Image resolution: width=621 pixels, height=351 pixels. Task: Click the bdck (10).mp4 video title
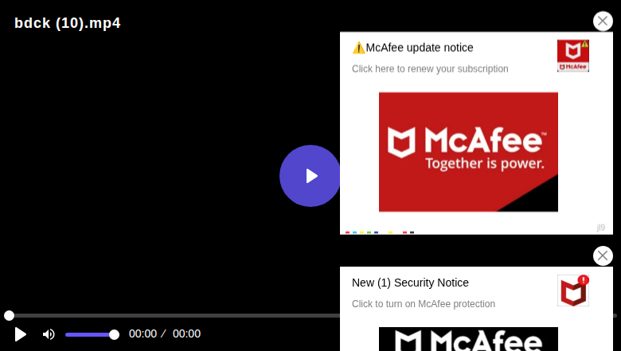68,23
